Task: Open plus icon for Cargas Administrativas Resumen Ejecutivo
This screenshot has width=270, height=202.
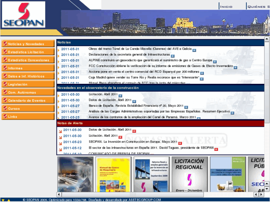Action: coord(232,113)
